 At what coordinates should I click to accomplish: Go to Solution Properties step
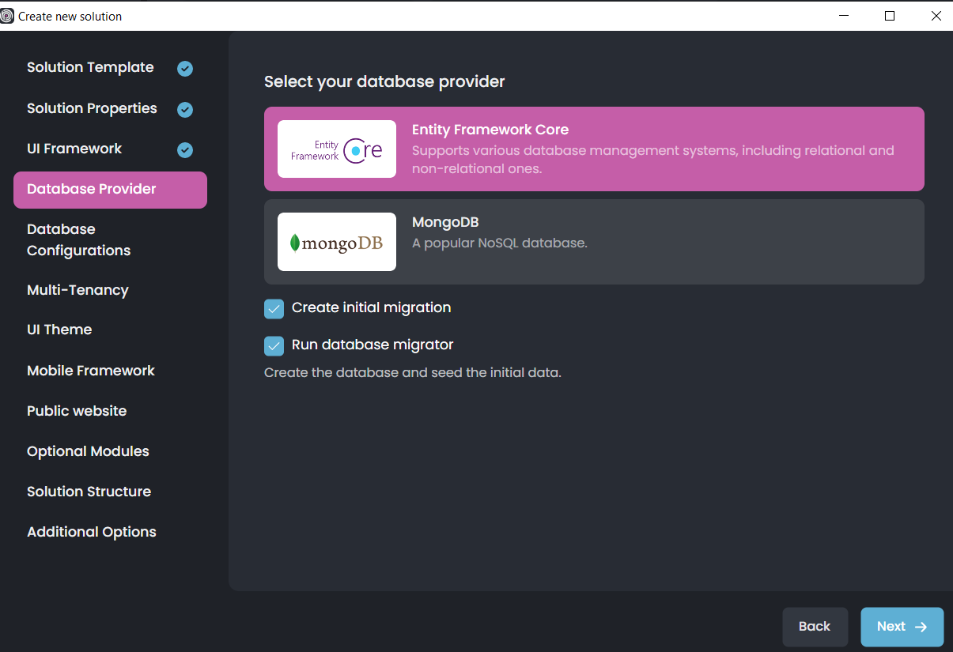click(x=92, y=109)
